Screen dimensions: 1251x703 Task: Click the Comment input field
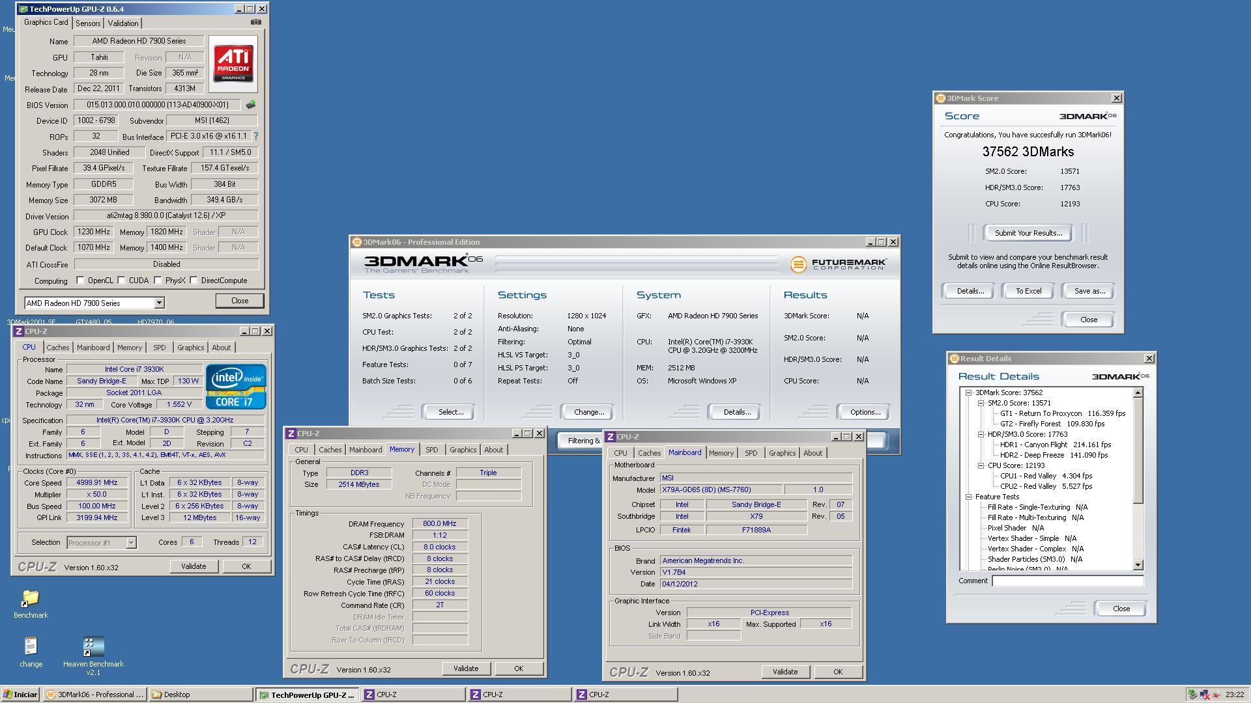1067,581
